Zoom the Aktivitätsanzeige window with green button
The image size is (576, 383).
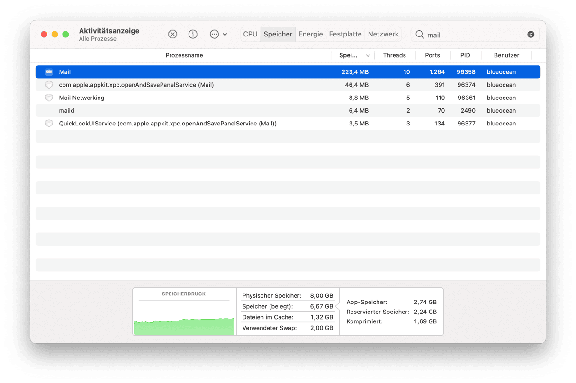click(65, 34)
